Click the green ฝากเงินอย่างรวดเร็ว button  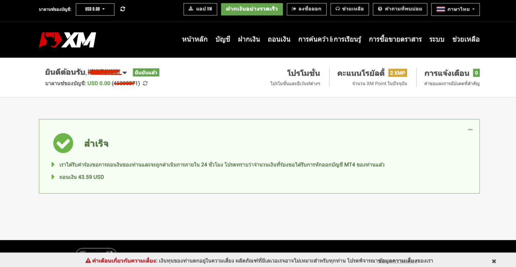pyautogui.click(x=252, y=9)
